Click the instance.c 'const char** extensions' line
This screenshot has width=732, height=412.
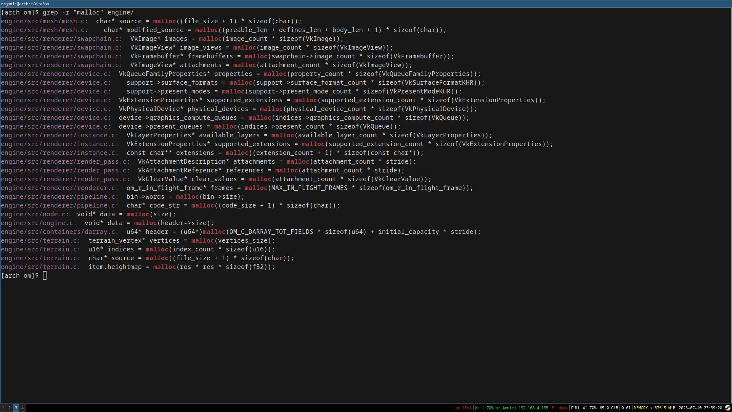212,153
